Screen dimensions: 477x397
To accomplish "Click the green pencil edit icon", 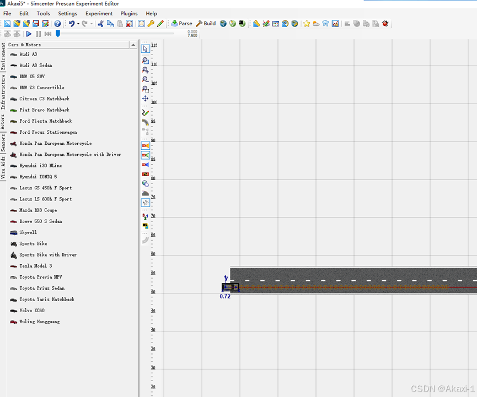I will (160, 23).
